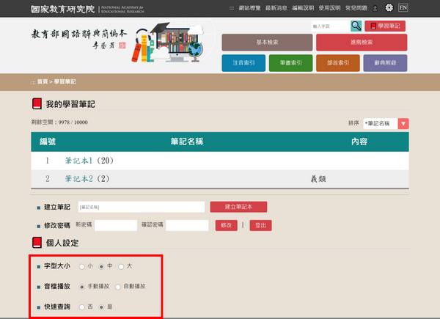Focus the 筆記名稱 notebook name field
The width and height of the screenshot is (440, 319).
point(142,207)
